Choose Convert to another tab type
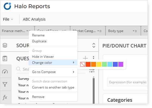The image size is (152, 108). [53, 87]
